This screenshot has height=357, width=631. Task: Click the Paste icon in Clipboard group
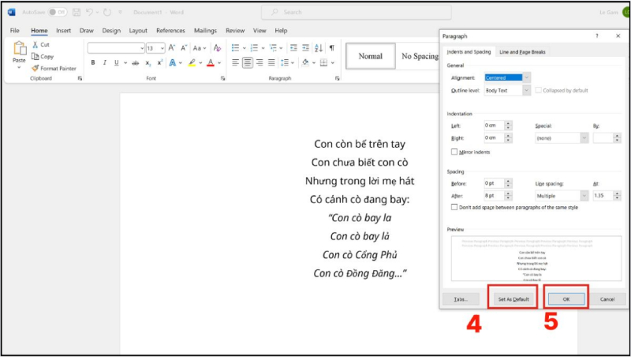pyautogui.click(x=19, y=48)
